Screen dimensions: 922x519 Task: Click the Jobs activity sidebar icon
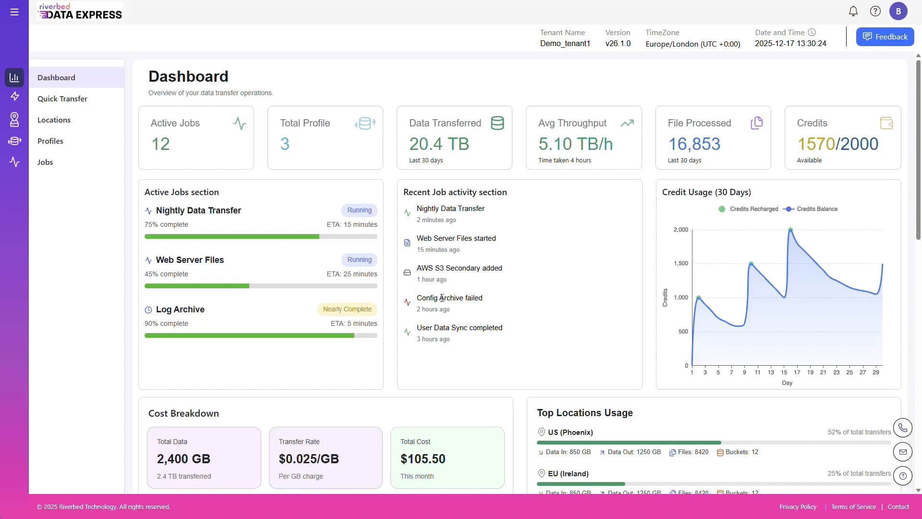tap(14, 162)
